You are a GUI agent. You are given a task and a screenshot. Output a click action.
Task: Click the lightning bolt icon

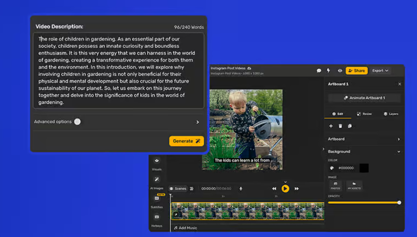point(329,71)
